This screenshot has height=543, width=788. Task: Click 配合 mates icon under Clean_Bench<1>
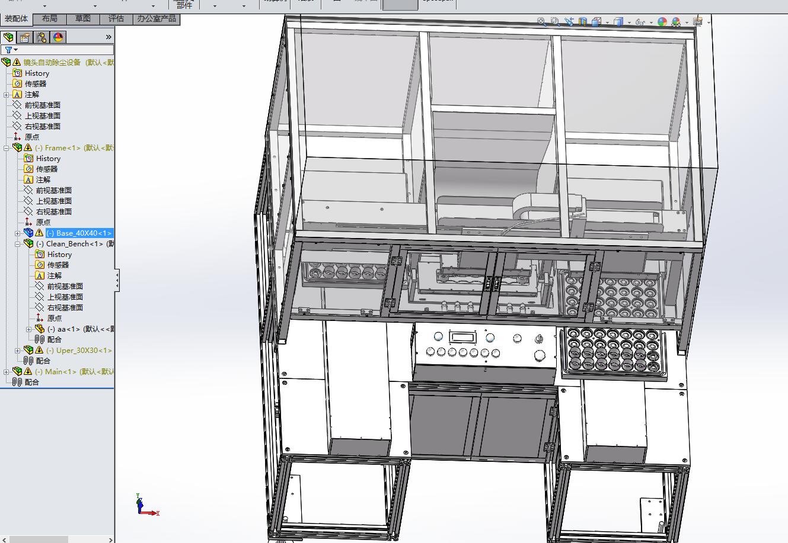click(x=40, y=340)
